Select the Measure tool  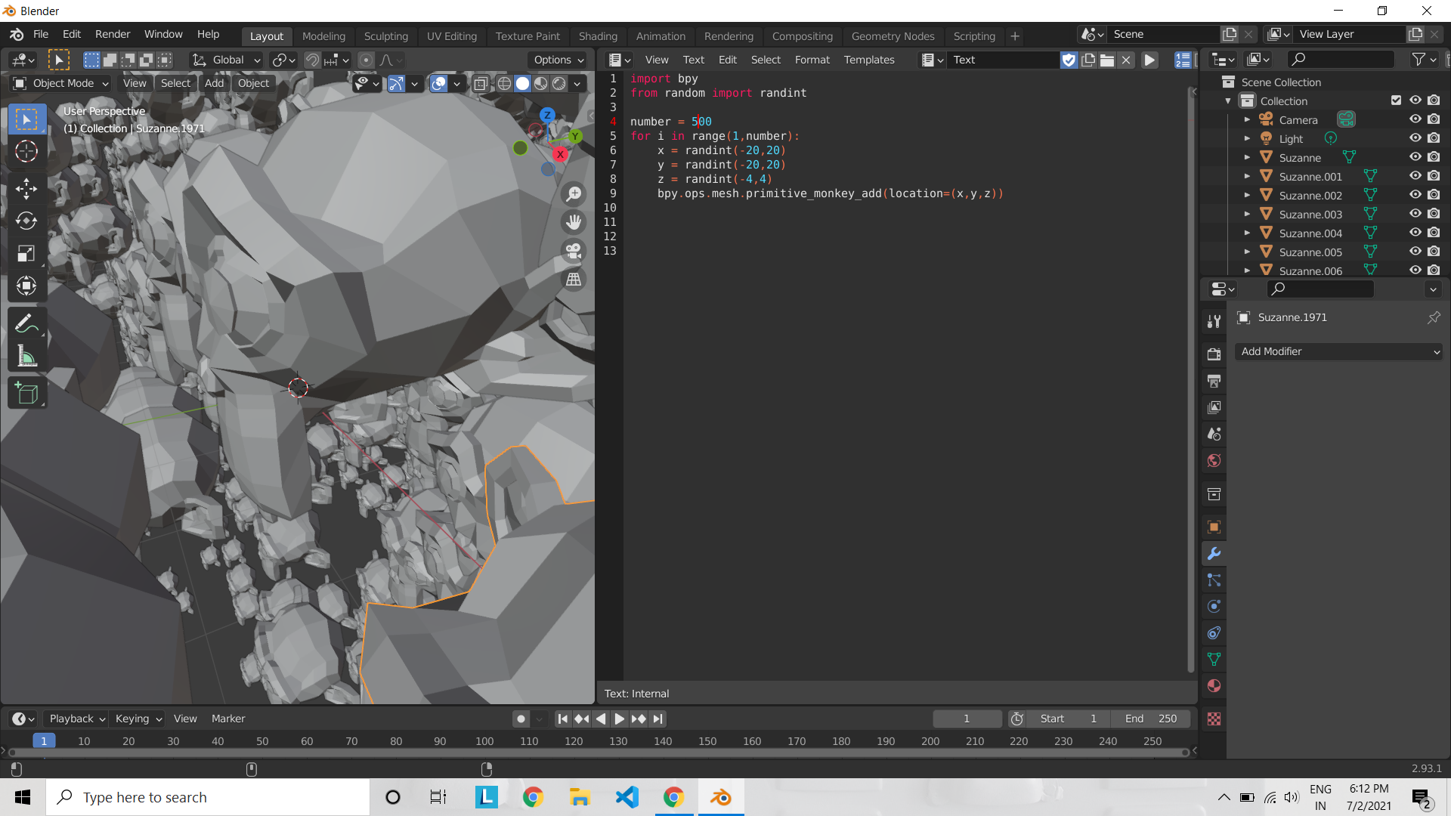click(26, 357)
